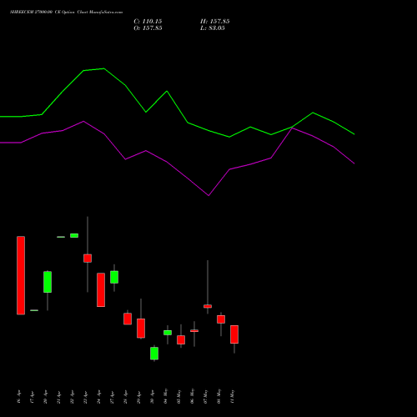
Task: Select the long-wick red candle for 07 May
Action: [x=208, y=306]
